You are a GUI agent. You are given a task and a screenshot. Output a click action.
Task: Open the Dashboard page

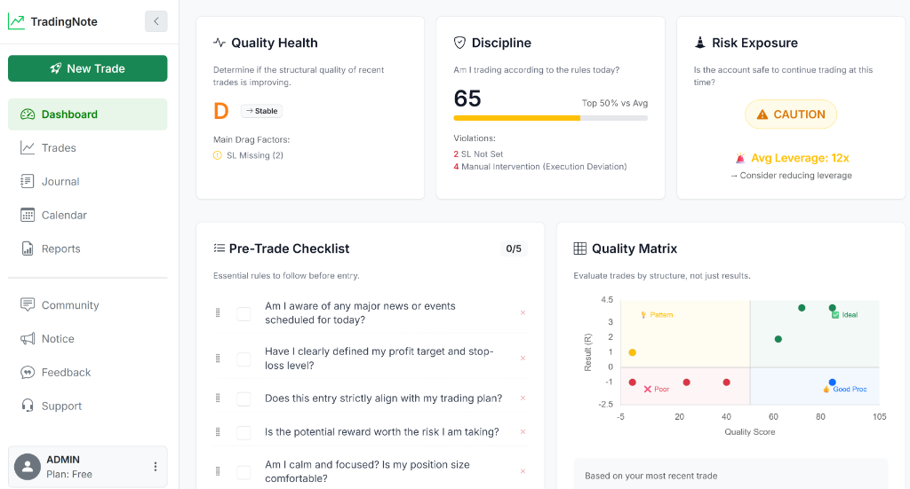pyautogui.click(x=88, y=114)
